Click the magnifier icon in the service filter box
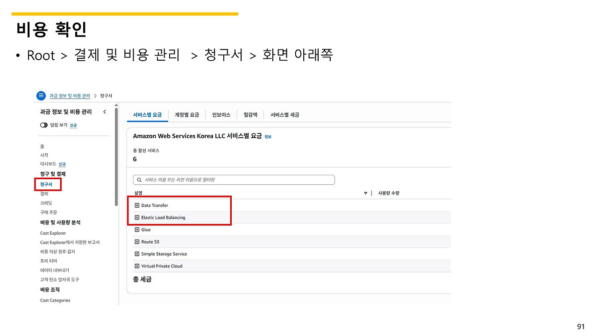The image size is (598, 336). [139, 180]
